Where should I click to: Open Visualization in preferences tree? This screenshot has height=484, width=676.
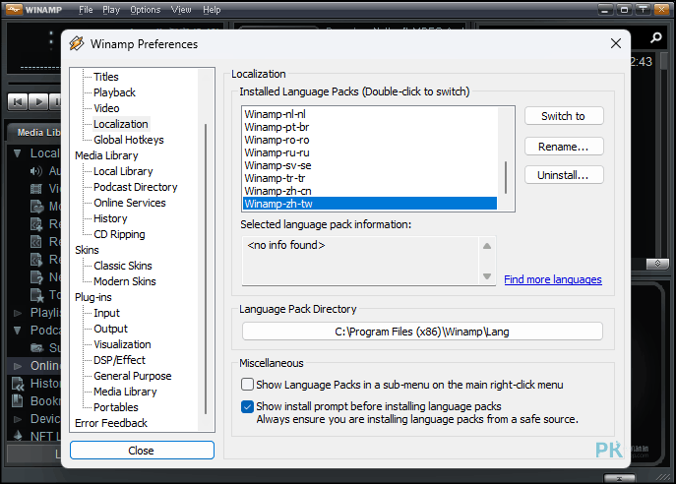(x=122, y=344)
